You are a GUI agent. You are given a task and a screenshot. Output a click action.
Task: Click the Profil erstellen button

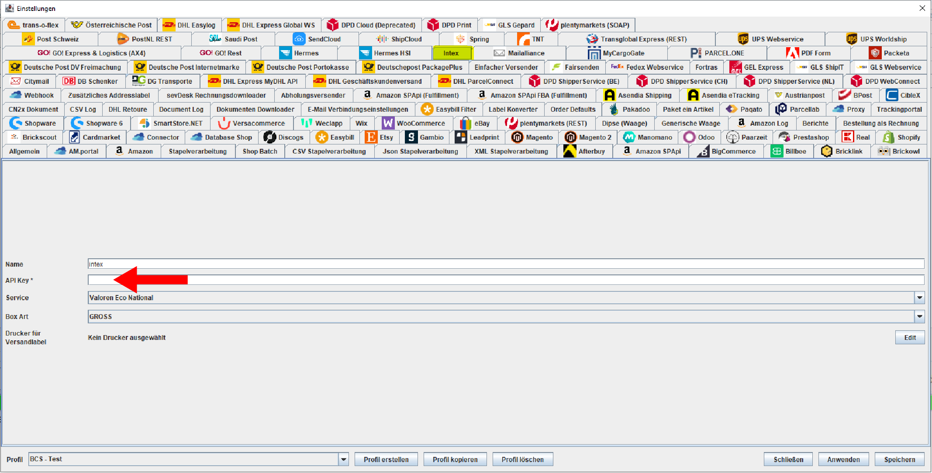tap(386, 459)
